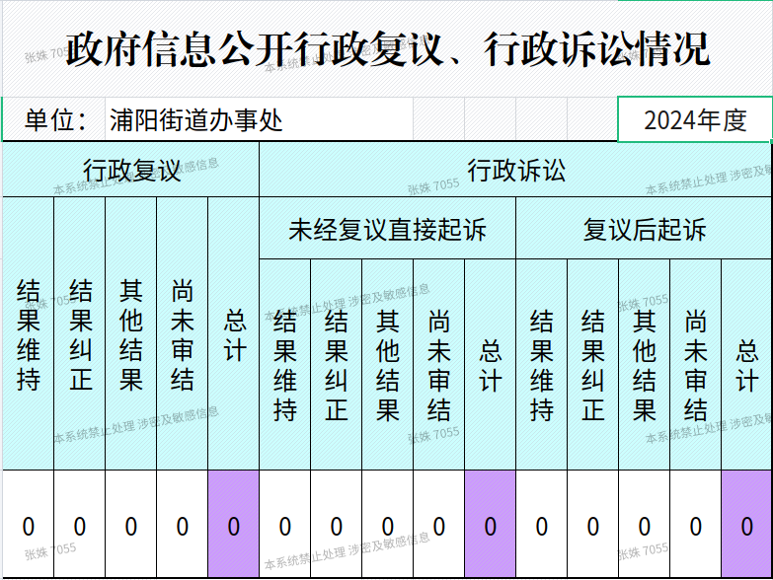Image resolution: width=773 pixels, height=580 pixels.
Task: Select 结果维持 value cell under 行政复议
Action: [x=29, y=525]
